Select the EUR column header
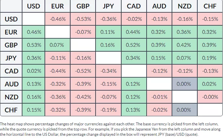 coord(58,6)
